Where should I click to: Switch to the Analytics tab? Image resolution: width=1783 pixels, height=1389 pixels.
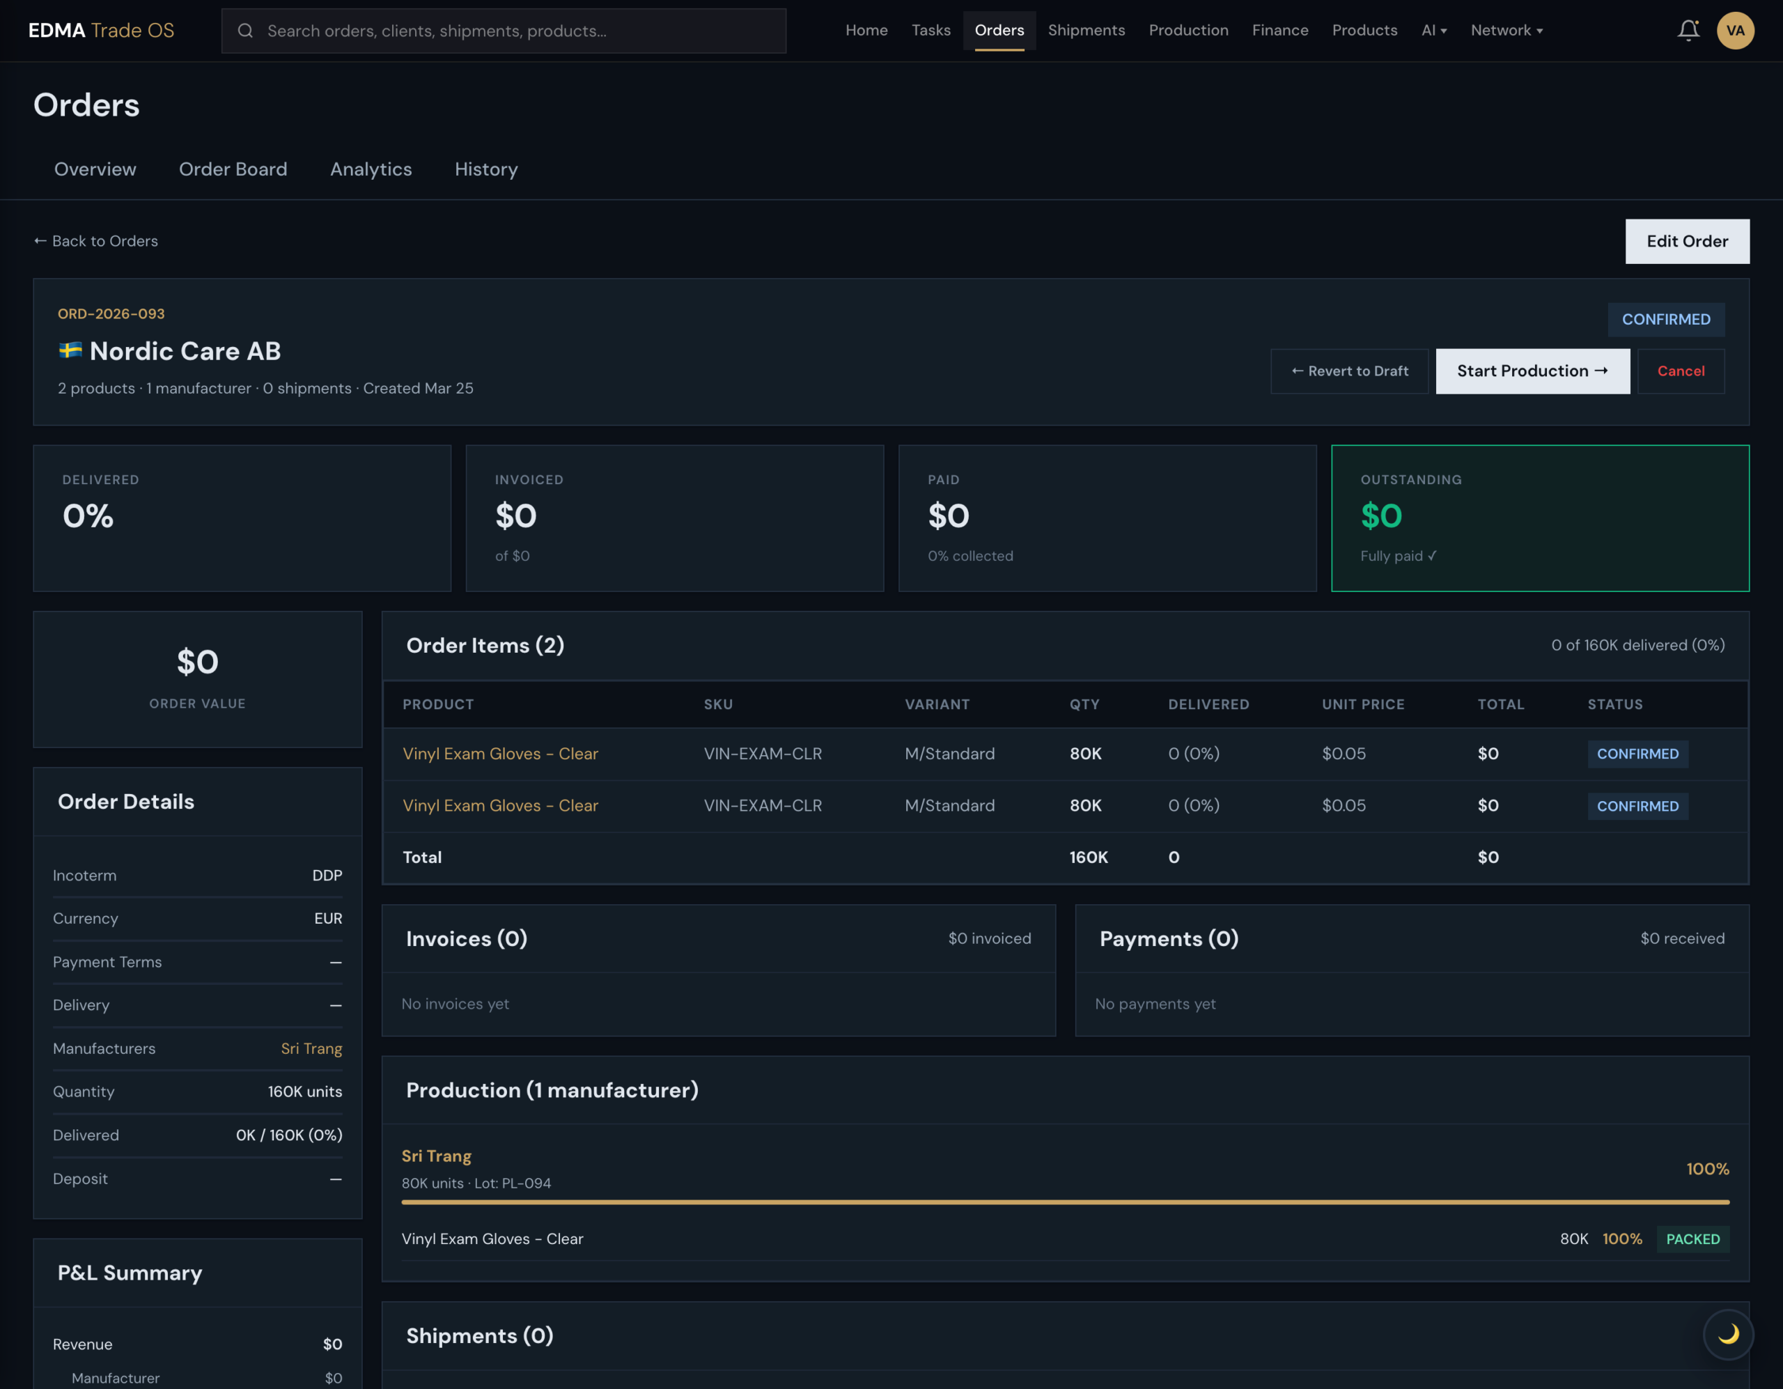371,169
